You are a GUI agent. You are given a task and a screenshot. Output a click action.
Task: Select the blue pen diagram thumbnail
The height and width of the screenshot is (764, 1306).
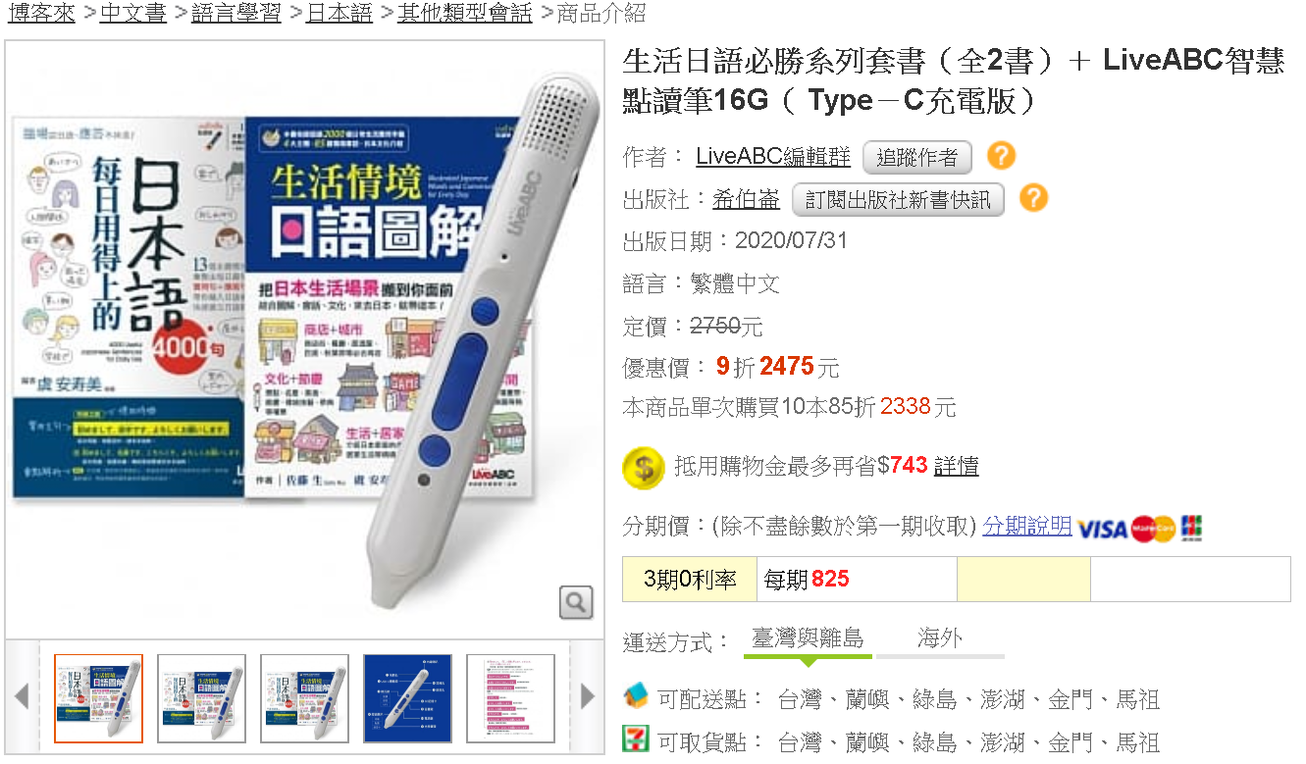tap(408, 698)
